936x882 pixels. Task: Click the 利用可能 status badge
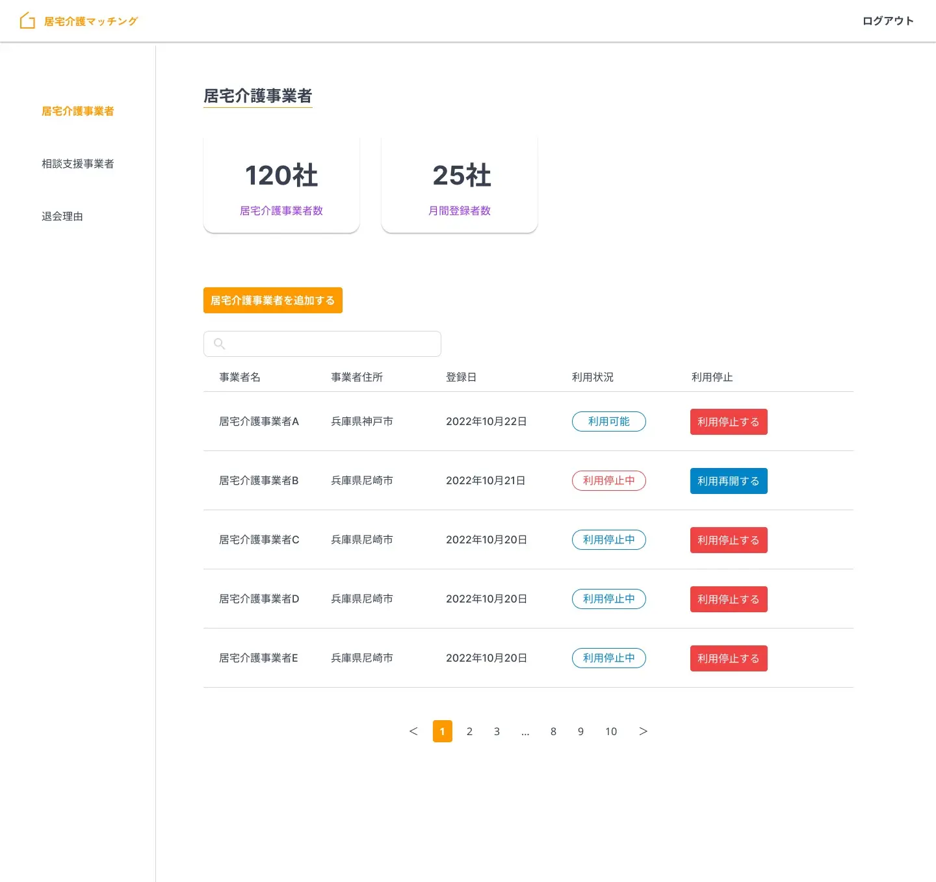point(608,421)
